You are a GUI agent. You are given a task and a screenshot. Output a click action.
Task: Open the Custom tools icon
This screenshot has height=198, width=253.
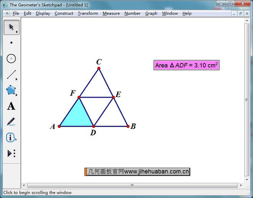coord(11,153)
